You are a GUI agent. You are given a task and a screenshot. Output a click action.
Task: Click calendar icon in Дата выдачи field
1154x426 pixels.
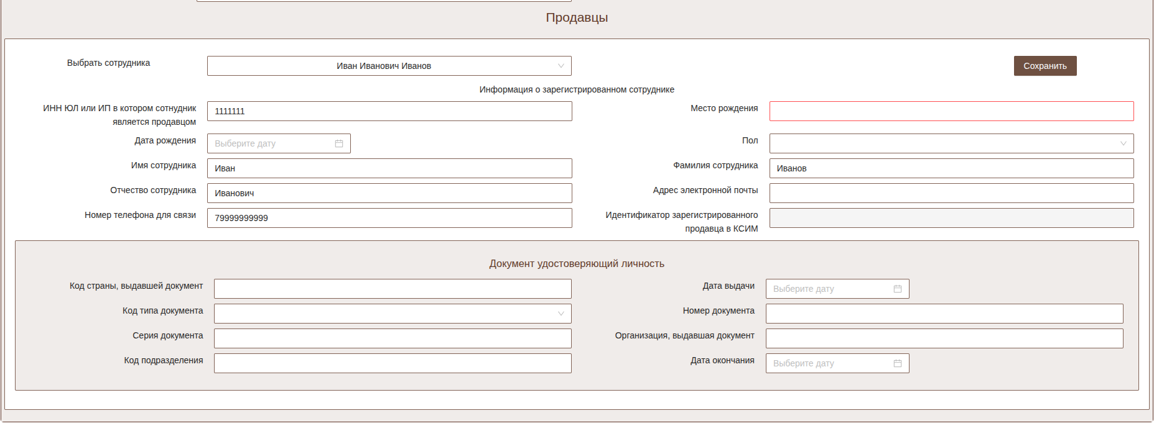click(897, 289)
